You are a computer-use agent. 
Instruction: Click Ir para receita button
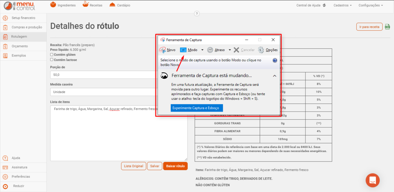[x=369, y=27]
